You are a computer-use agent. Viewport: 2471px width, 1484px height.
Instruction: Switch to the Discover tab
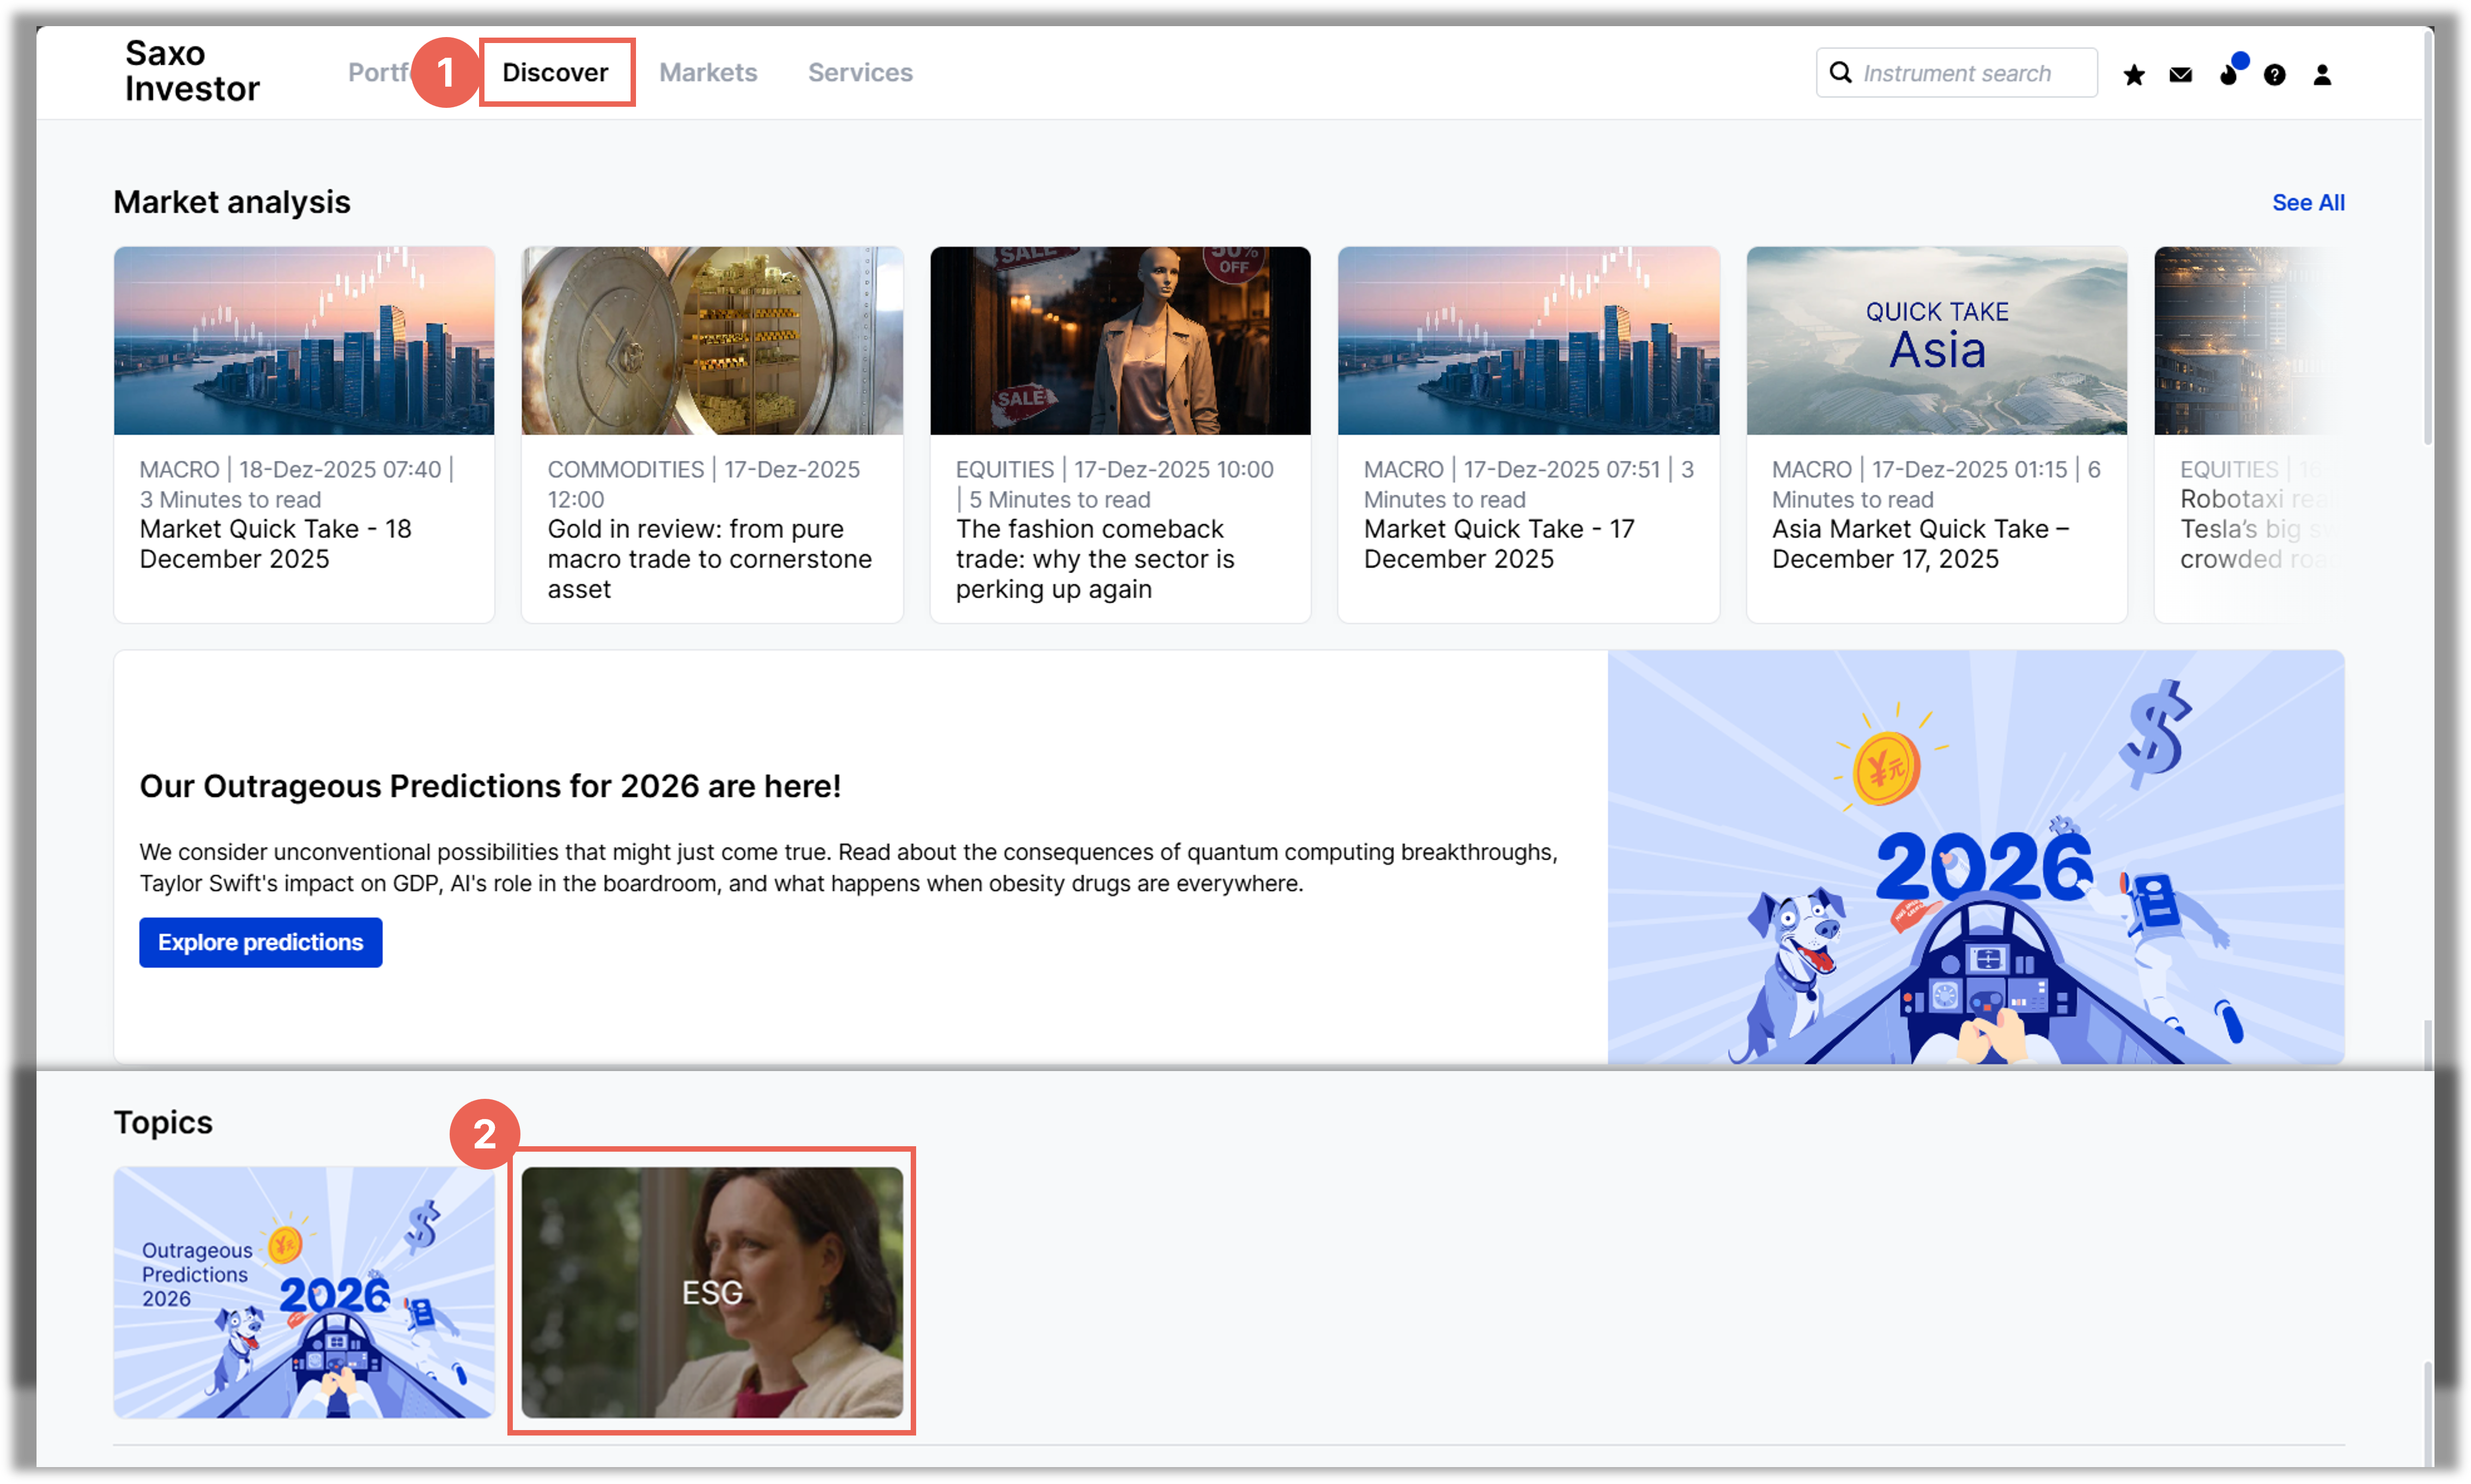pos(555,73)
